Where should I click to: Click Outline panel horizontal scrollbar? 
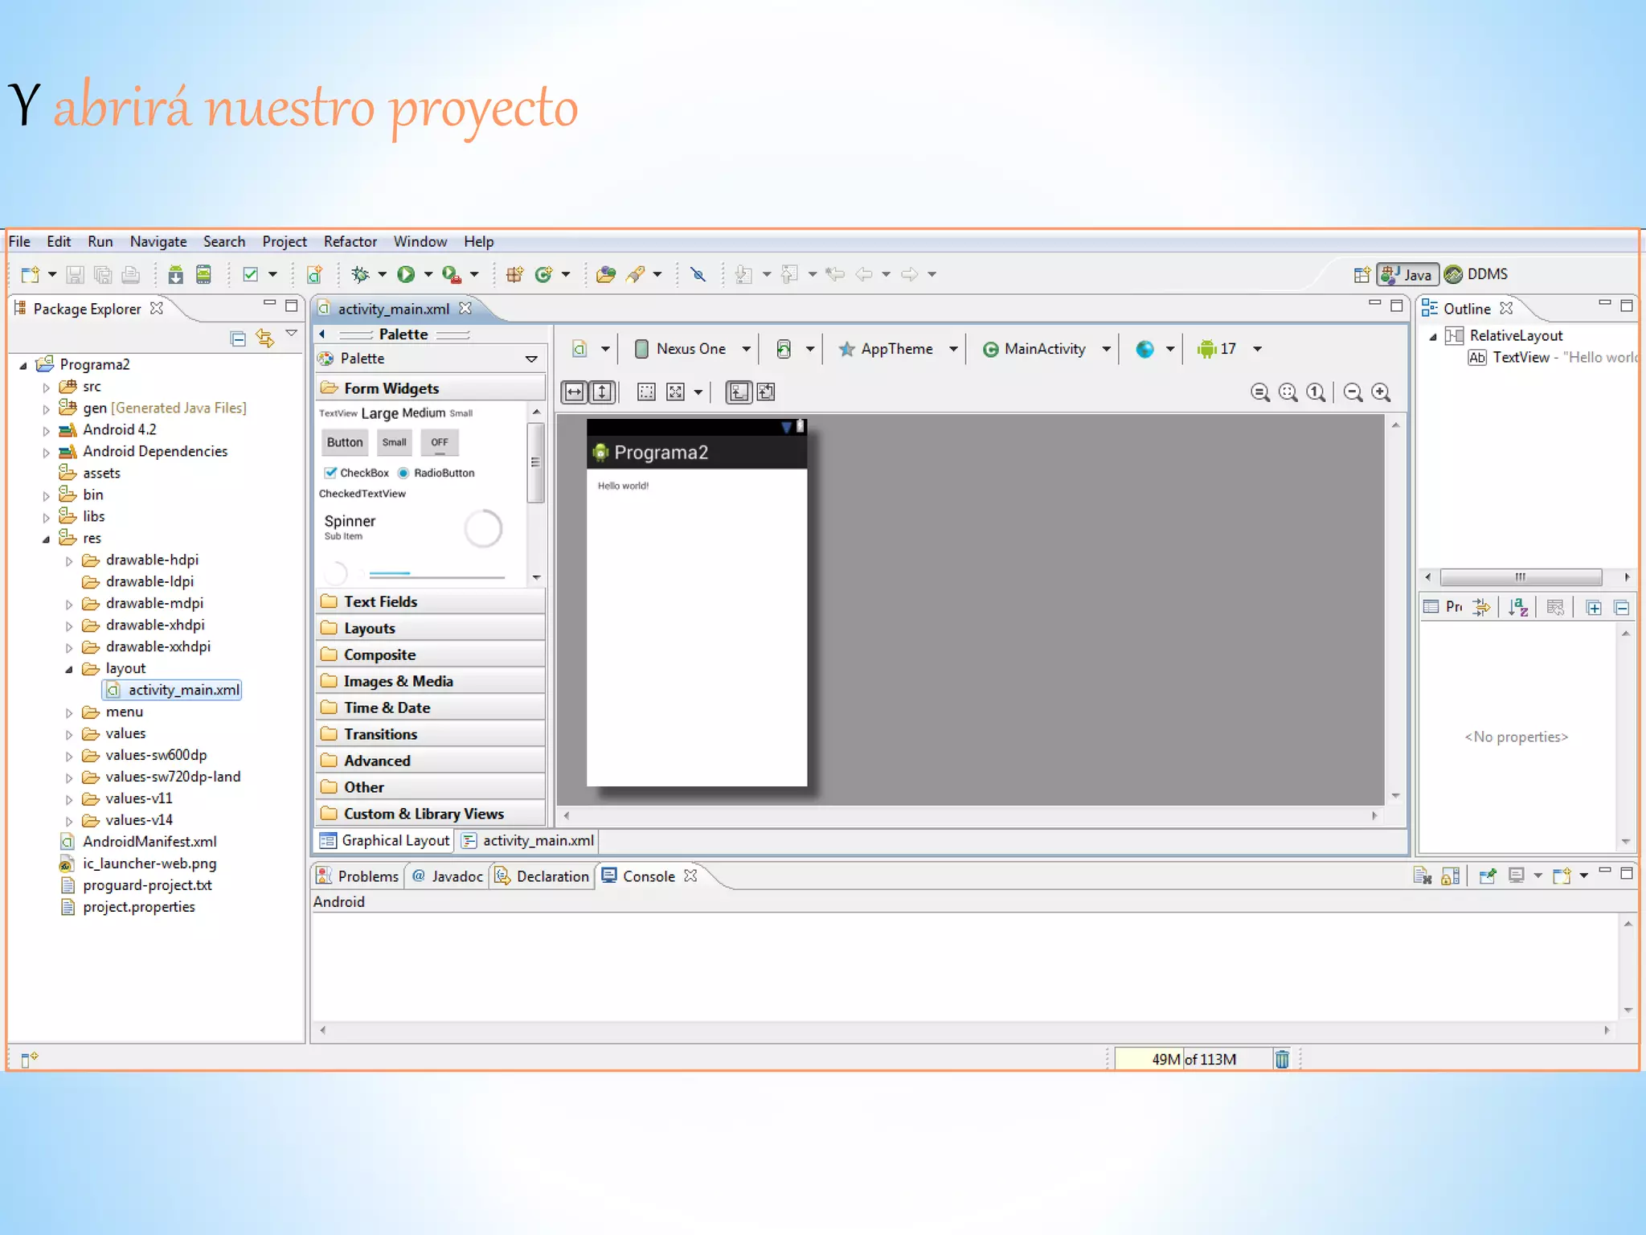(x=1520, y=576)
